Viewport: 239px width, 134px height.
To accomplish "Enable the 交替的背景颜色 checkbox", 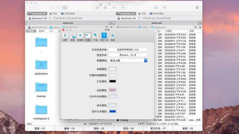I will click(87, 75).
